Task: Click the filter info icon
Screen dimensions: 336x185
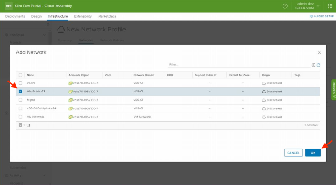Action: point(314,65)
